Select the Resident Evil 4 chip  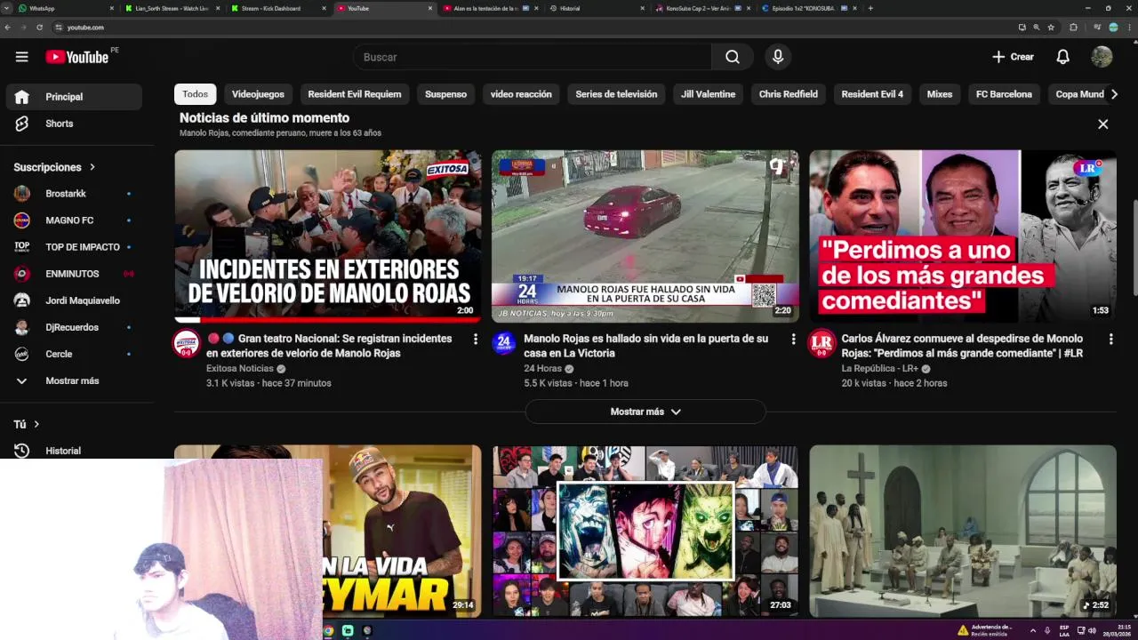coord(872,94)
